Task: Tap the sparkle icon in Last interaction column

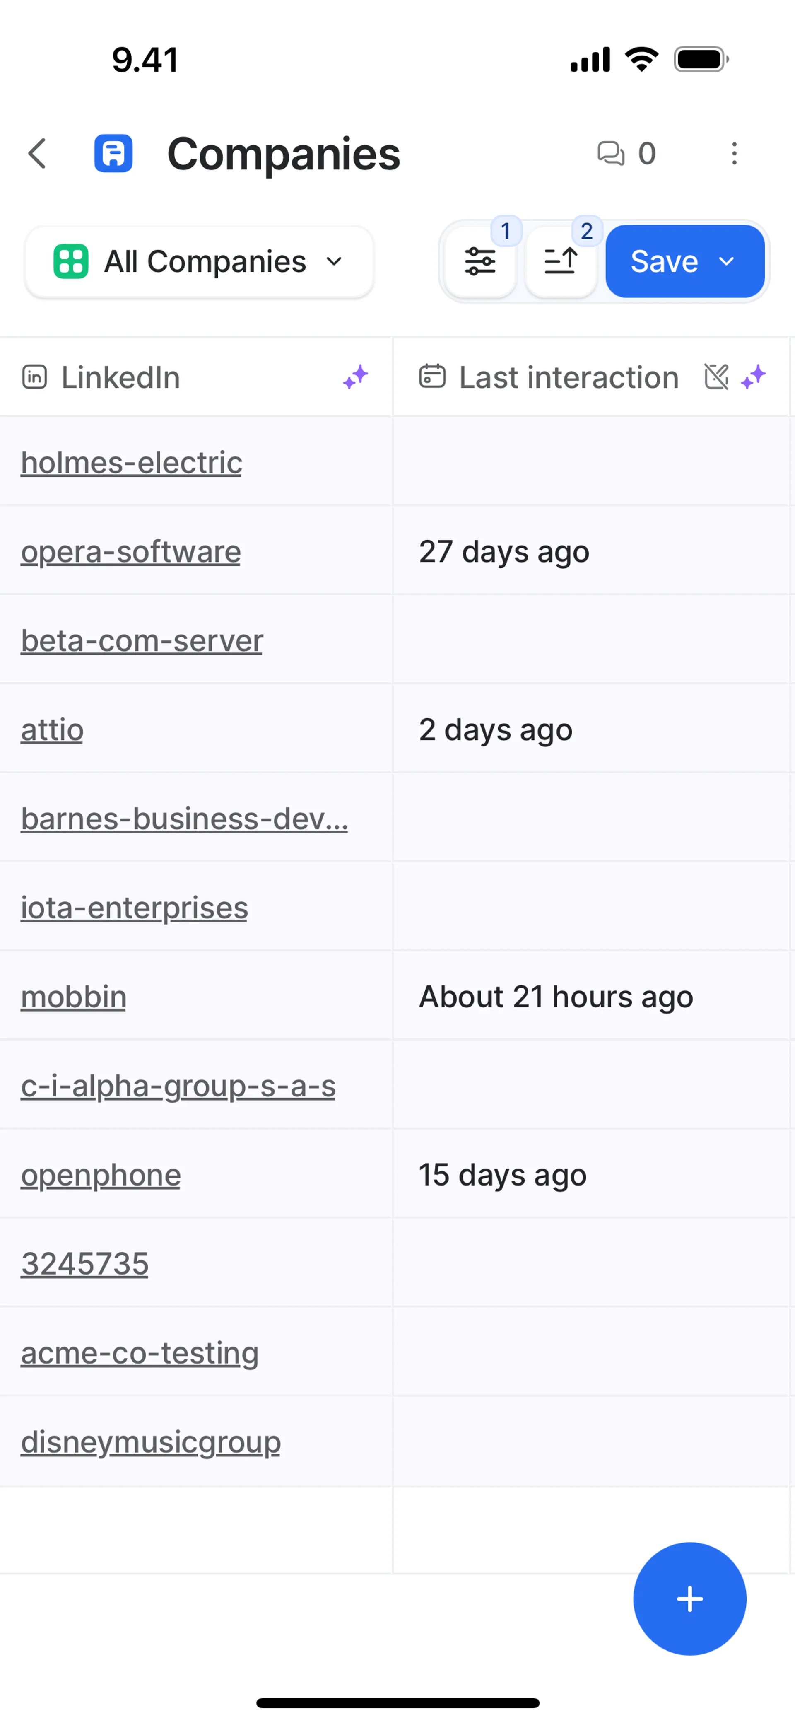Action: coord(754,377)
